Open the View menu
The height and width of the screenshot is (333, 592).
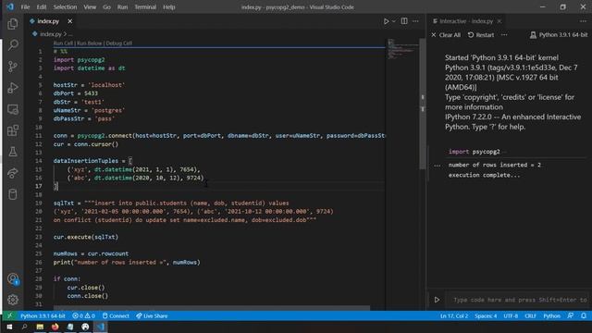90,6
